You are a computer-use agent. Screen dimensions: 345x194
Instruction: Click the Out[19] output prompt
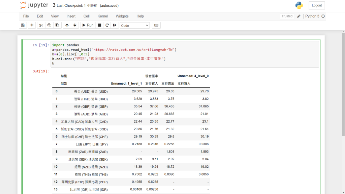(x=41, y=71)
